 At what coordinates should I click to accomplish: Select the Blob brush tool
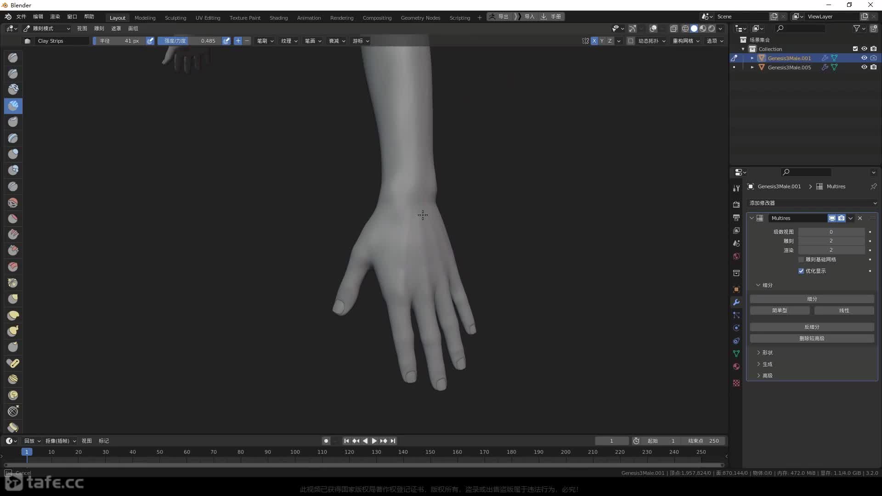click(13, 170)
